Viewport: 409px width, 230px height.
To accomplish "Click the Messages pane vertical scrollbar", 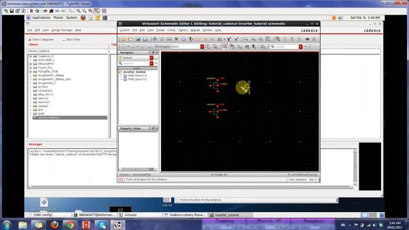I will [x=355, y=167].
